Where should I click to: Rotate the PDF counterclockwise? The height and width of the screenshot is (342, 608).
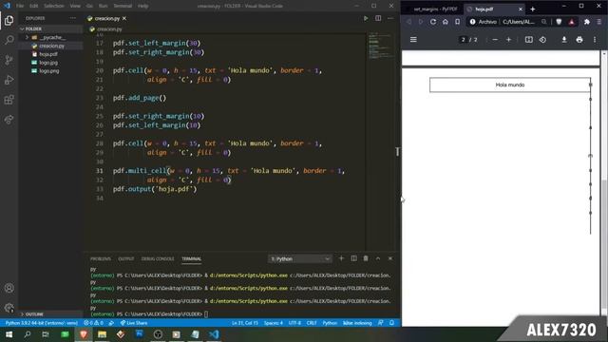(x=542, y=40)
